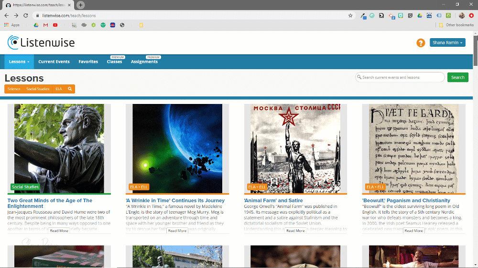This screenshot has height=268, width=478.
Task: Click the Rousseau statue lesson thumbnail
Action: pos(59,148)
